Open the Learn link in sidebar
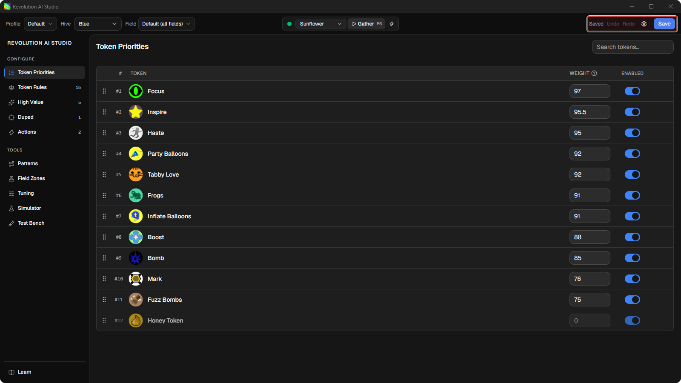The width and height of the screenshot is (681, 383). tap(45, 372)
